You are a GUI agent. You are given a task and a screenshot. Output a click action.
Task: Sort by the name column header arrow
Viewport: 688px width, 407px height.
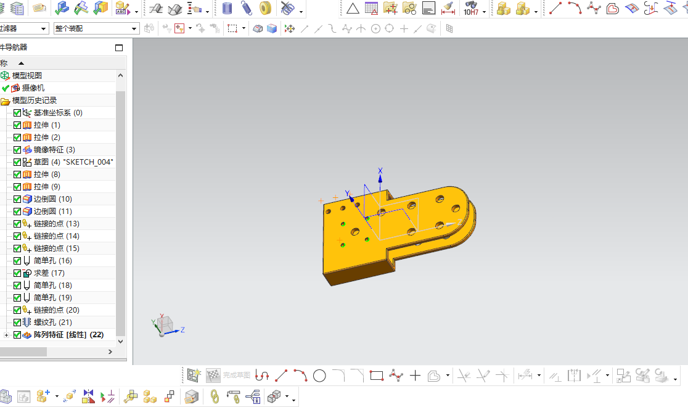point(20,64)
